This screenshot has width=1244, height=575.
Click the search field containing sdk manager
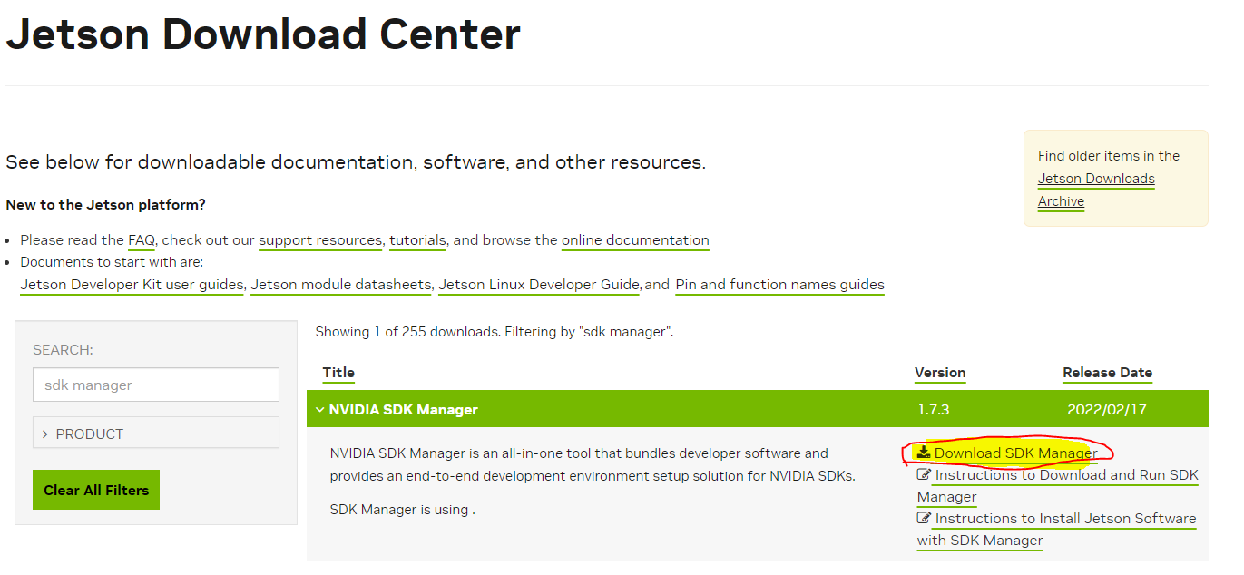pyautogui.click(x=156, y=385)
